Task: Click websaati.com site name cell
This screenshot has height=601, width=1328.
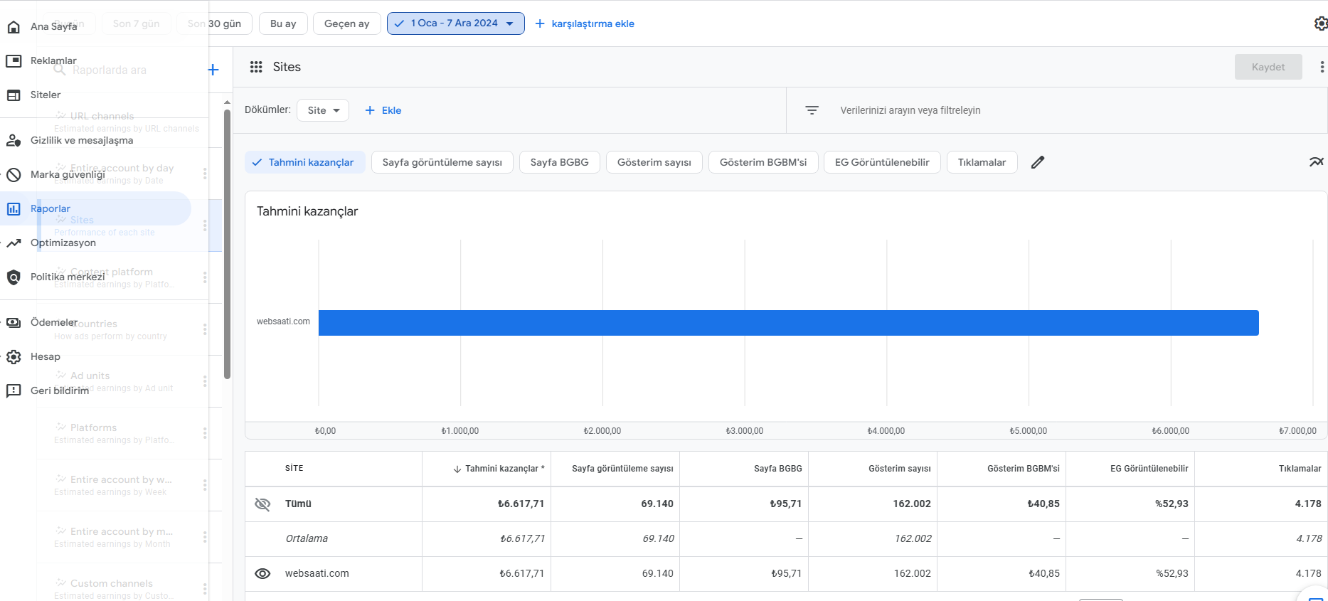Action: pyautogui.click(x=317, y=573)
